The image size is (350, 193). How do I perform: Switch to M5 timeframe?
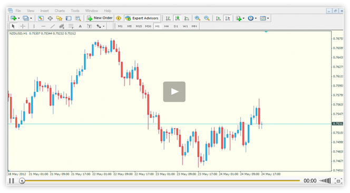[x=130, y=26]
